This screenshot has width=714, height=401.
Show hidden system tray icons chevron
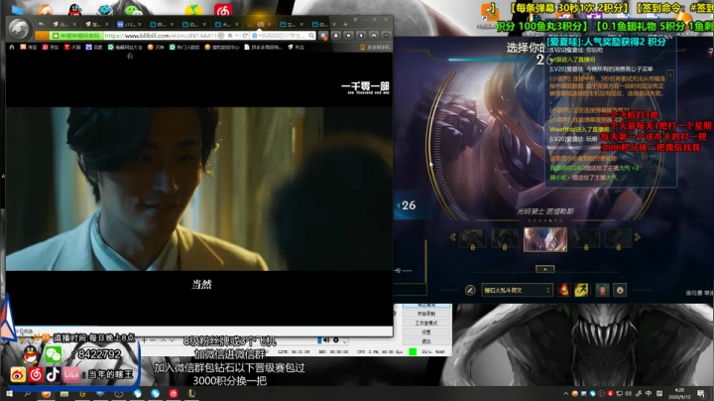click(x=565, y=394)
